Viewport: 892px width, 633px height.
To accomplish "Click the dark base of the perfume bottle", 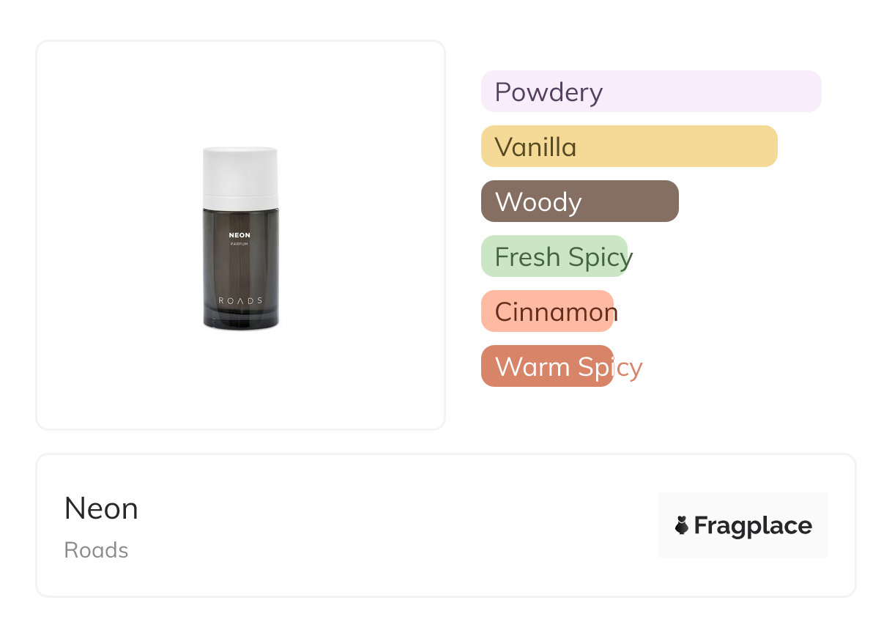I will 240,319.
